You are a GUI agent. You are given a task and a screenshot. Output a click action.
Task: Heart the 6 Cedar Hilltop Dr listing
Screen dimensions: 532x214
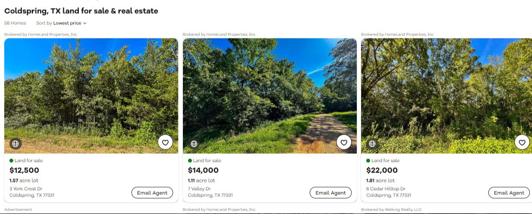pos(522,142)
